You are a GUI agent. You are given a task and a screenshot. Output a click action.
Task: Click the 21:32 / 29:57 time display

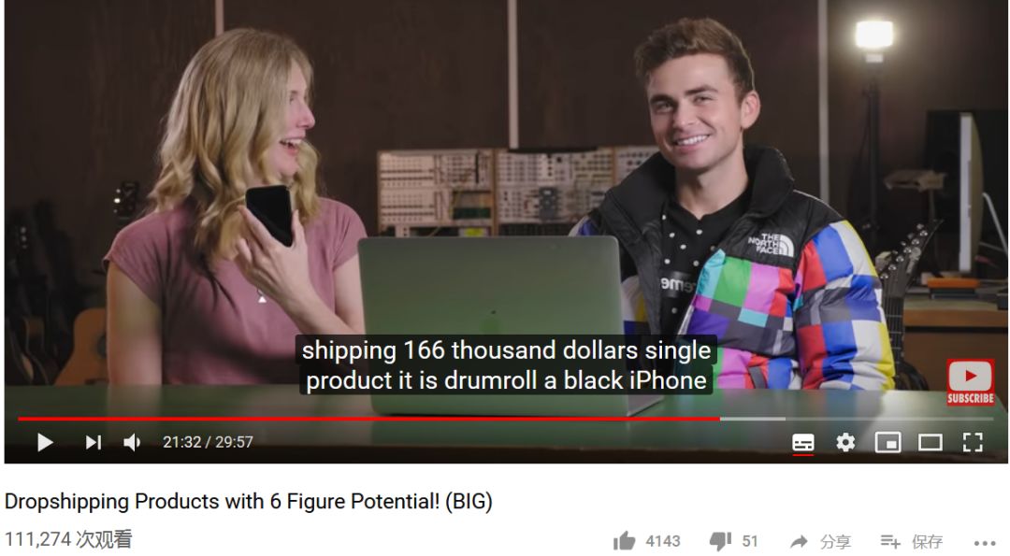click(x=208, y=442)
